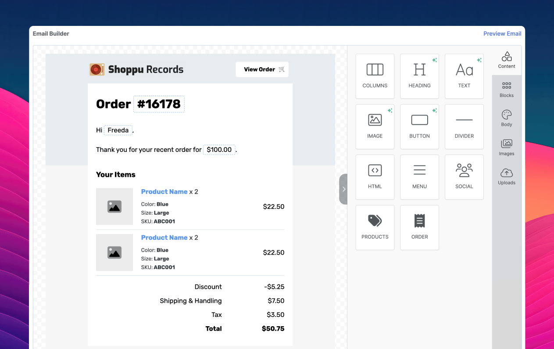Switch to the Blocks tab
Viewport: 554px width, 349px height.
pos(506,90)
